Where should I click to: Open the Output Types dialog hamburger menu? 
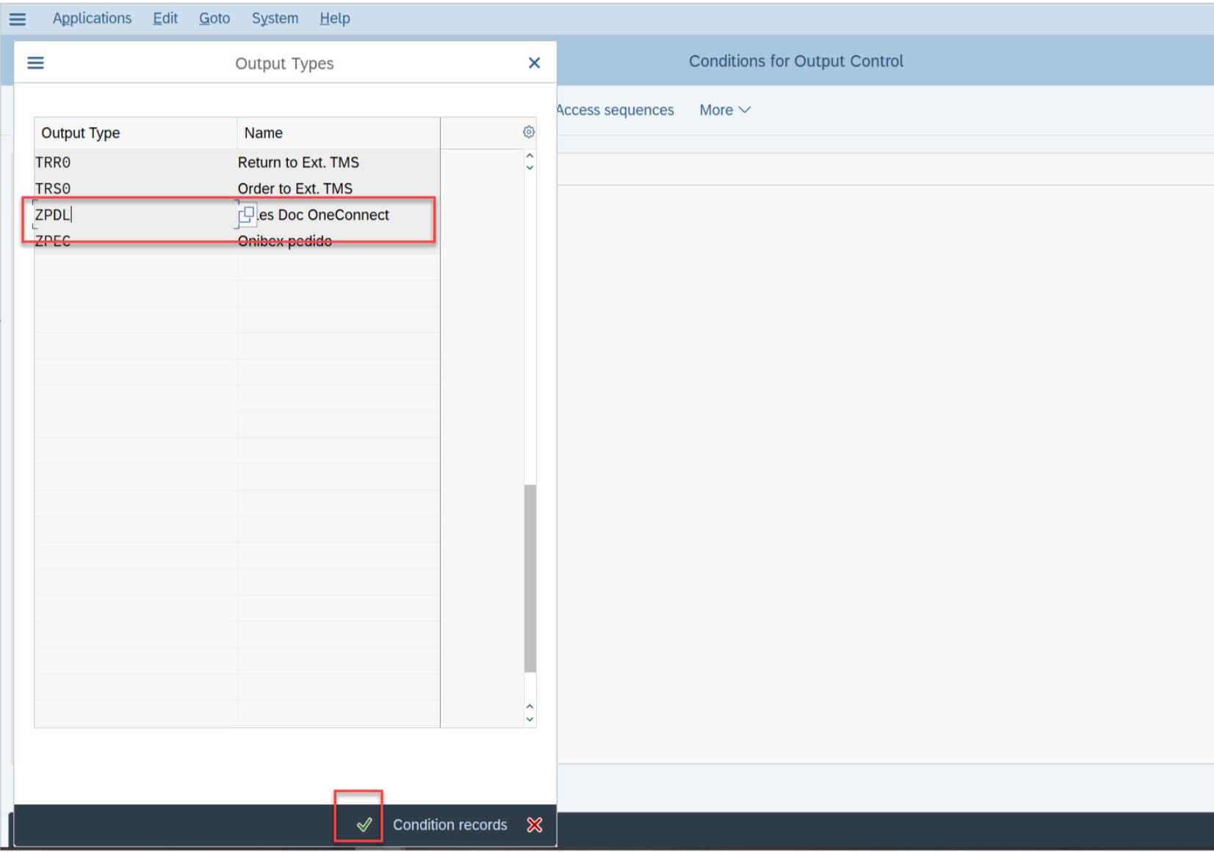[x=35, y=63]
